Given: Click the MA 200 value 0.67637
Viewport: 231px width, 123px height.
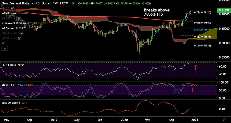Looking at the screenshot, I should pos(24,13).
